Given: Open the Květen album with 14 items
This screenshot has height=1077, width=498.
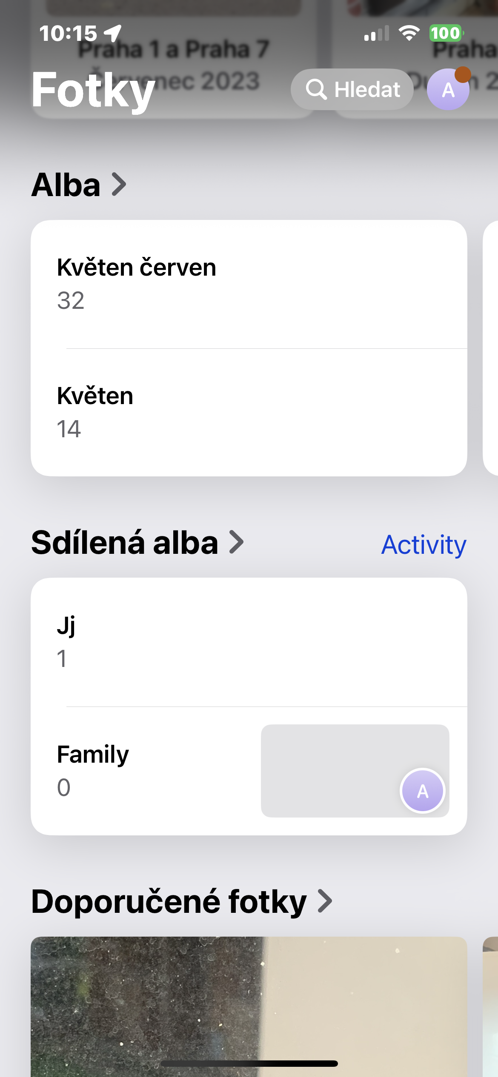Looking at the screenshot, I should [x=249, y=412].
